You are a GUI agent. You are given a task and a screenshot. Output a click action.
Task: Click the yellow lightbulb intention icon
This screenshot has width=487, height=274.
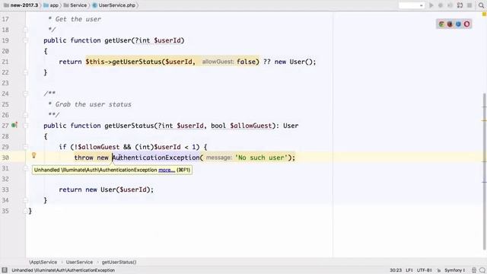pos(33,155)
